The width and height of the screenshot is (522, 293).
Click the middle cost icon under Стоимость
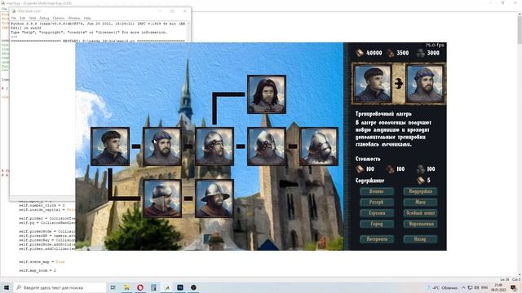[390, 169]
